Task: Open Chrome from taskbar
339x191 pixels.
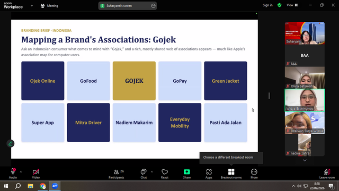Action: tap(42, 186)
